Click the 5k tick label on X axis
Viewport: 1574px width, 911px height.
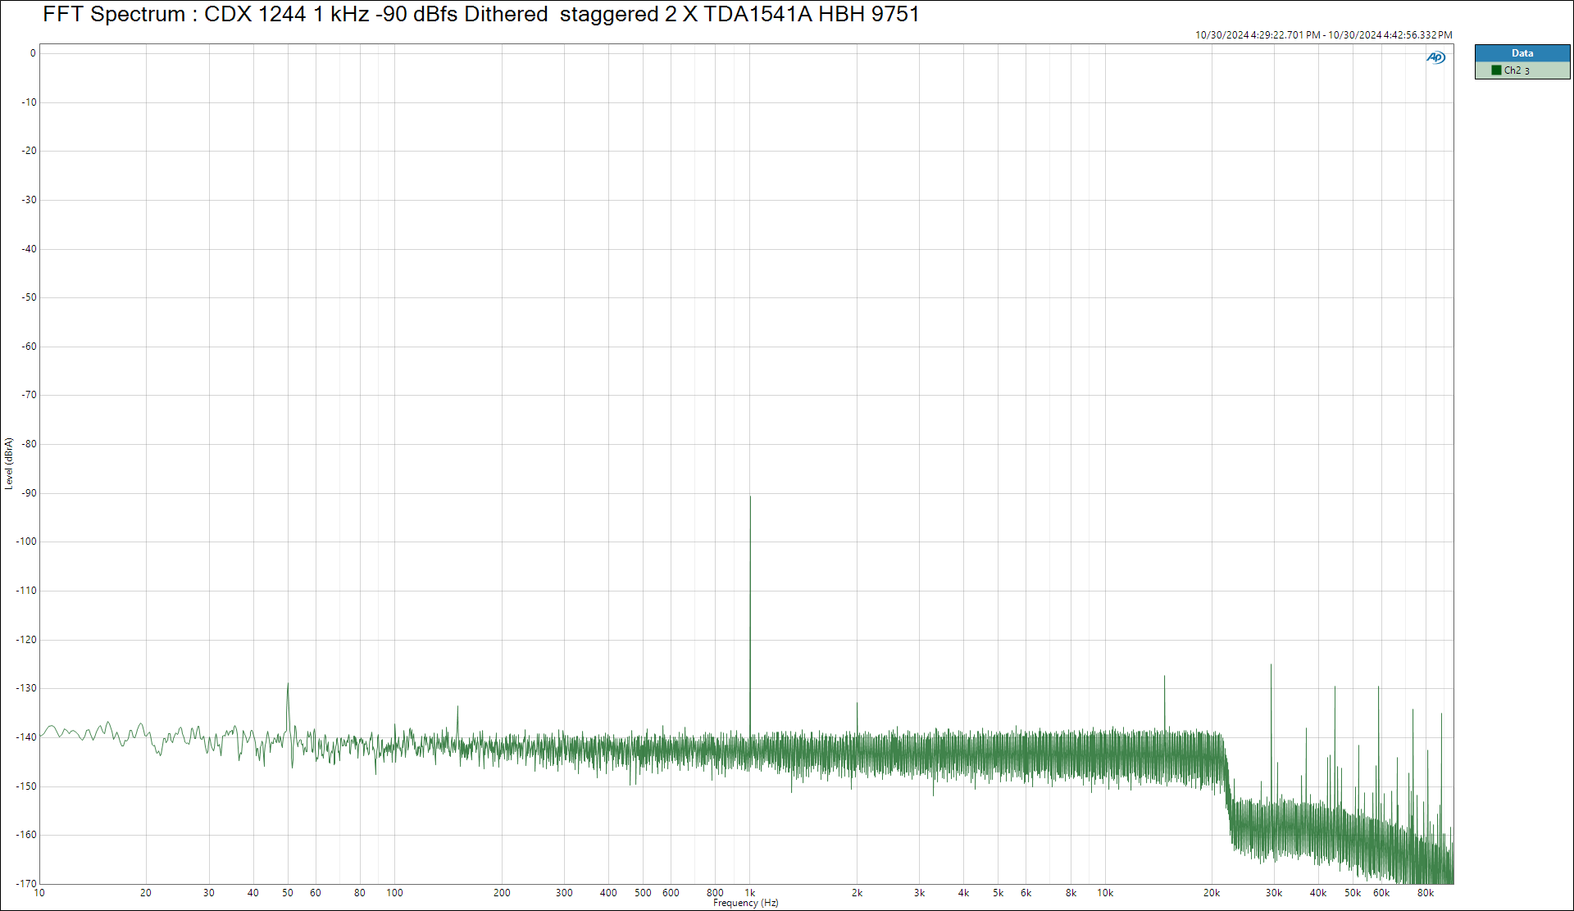[998, 893]
